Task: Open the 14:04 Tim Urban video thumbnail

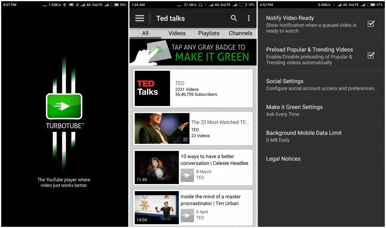Action: point(157,208)
